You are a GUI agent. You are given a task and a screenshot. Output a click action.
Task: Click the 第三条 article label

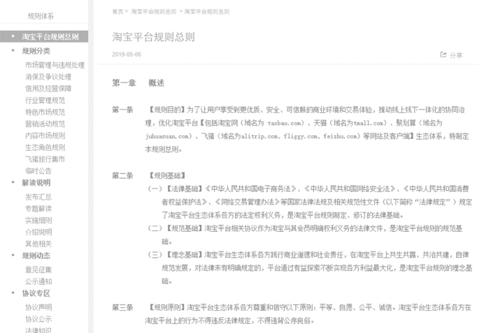click(x=123, y=308)
